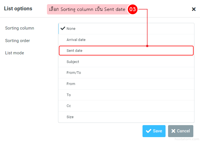Click the Sorting column label
The height and width of the screenshot is (141, 200).
pos(19,28)
